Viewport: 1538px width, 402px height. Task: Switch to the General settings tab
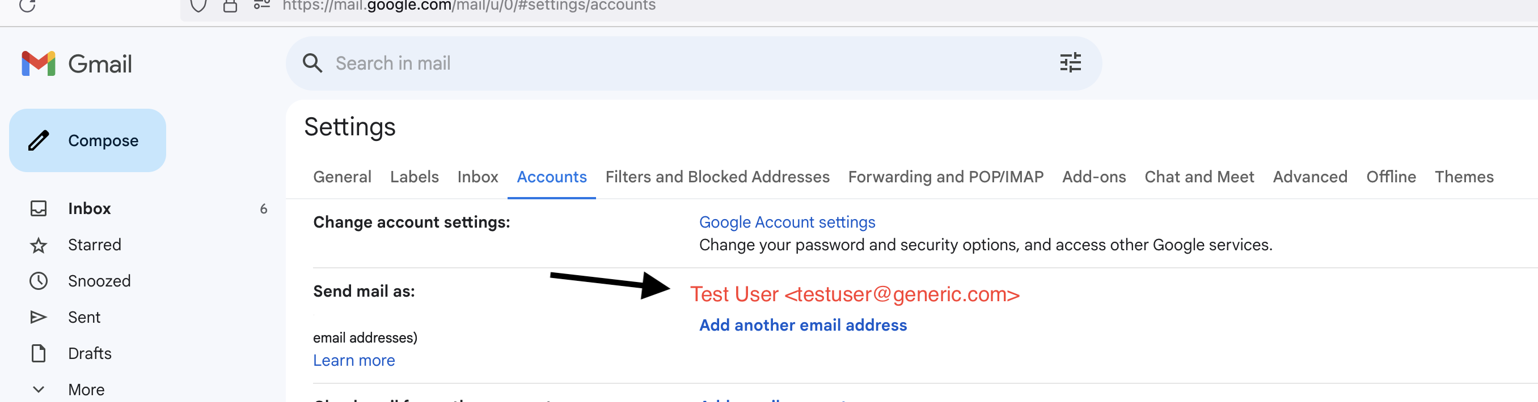click(342, 177)
